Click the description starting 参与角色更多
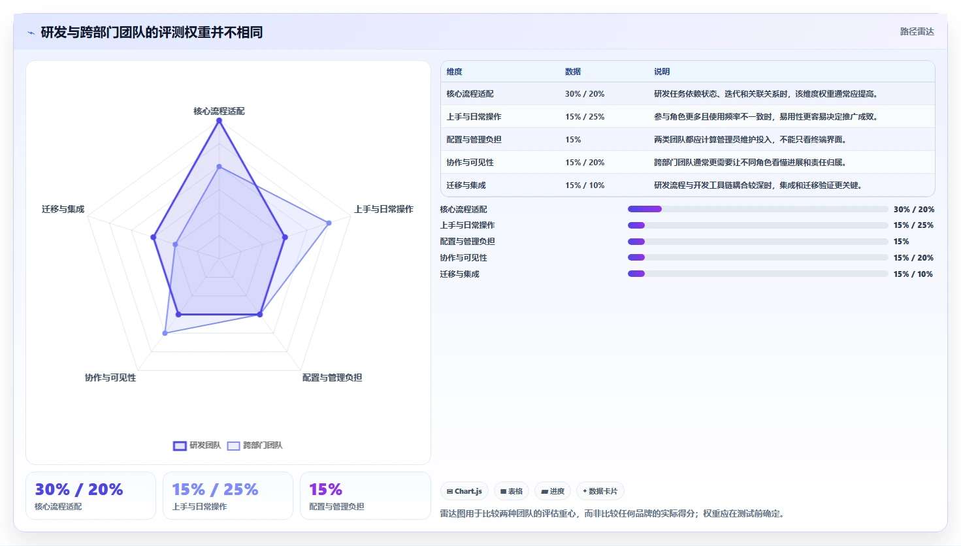This screenshot has height=546, width=961. pos(767,117)
